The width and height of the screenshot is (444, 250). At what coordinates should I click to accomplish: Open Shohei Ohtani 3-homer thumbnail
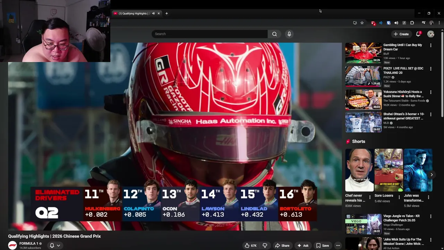[363, 122]
